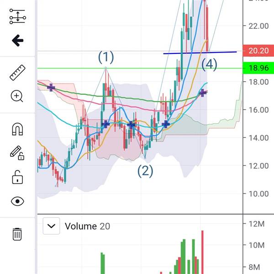Select the Volume 20 indicator label
Image resolution: width=274 pixels, height=274 pixels.
(87, 226)
